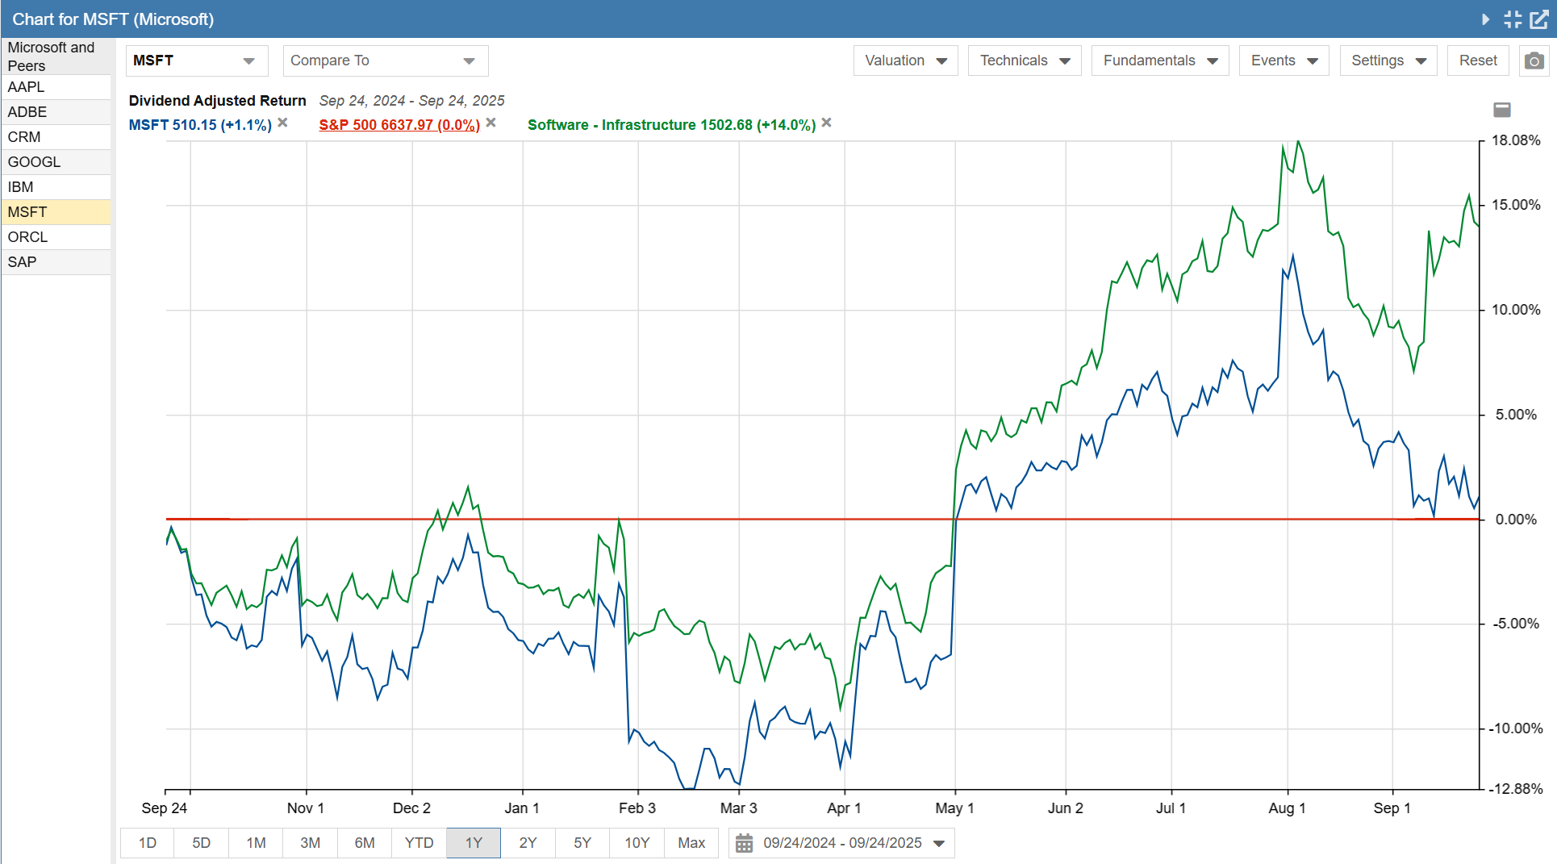The width and height of the screenshot is (1557, 864).
Task: Click the calendar icon for date range
Action: point(744,843)
